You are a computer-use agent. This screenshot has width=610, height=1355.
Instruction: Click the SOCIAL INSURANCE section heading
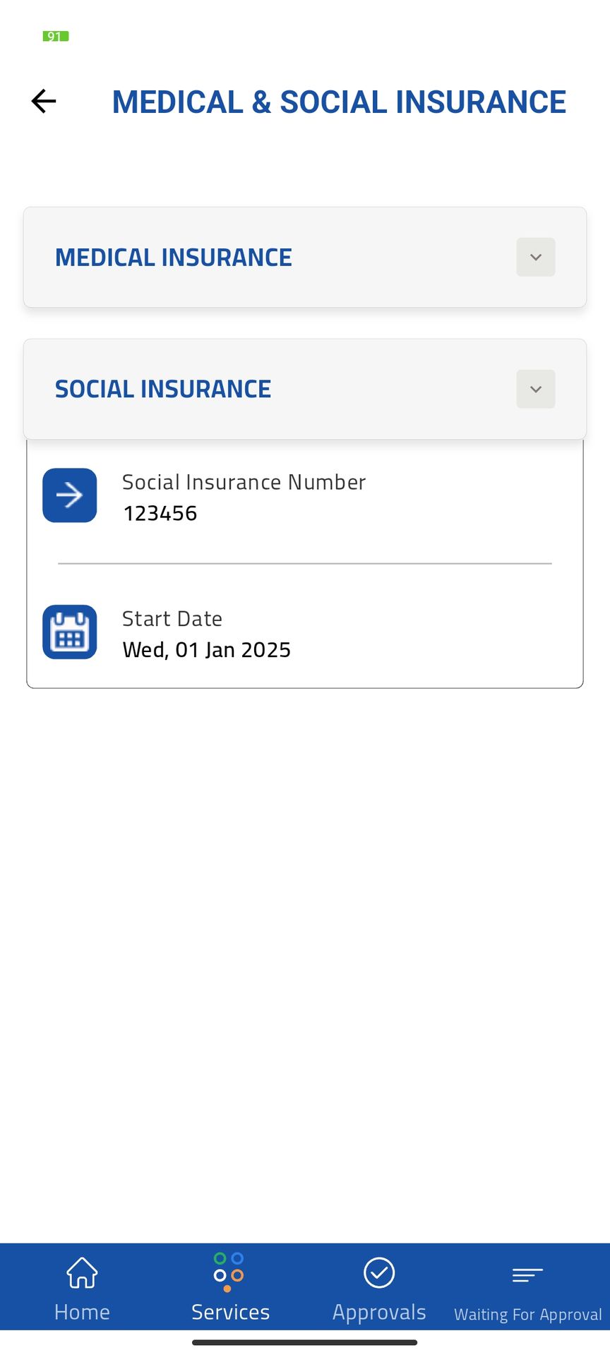(x=163, y=390)
